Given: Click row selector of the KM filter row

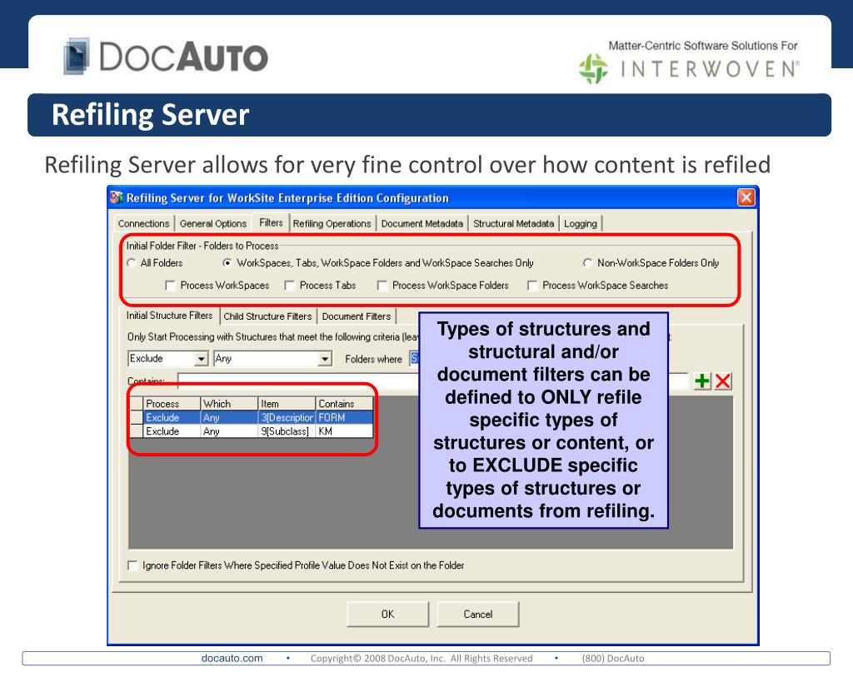Looking at the screenshot, I should [x=137, y=431].
